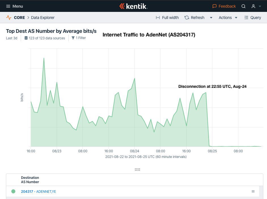The width and height of the screenshot is (267, 199).
Task: Click the chart title Top Dest AS Number
Action: 51,31
